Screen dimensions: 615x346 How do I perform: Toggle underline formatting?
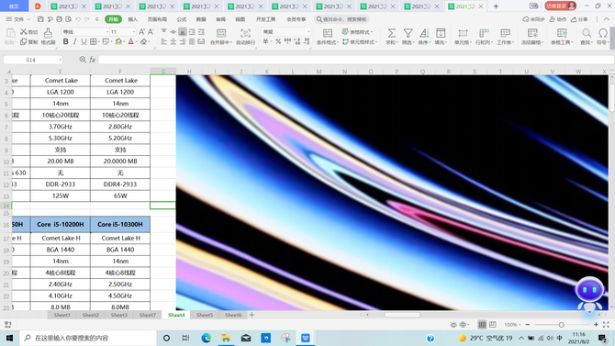tap(84, 41)
